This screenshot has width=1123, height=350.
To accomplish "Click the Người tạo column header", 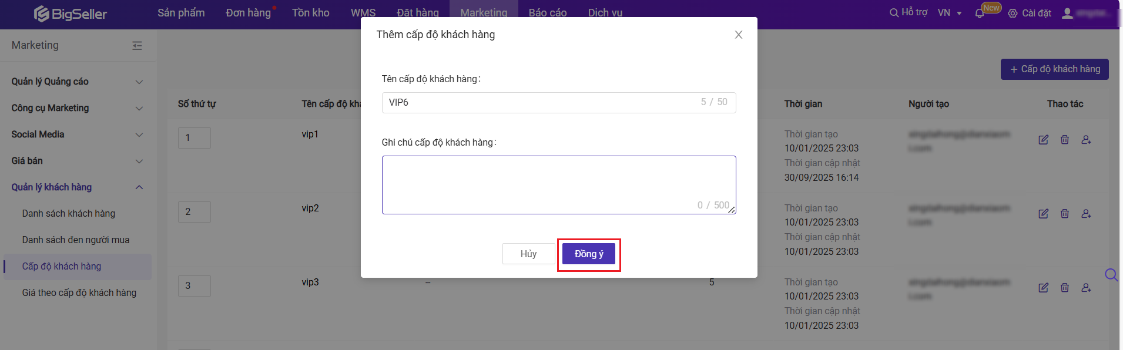I will 928,104.
